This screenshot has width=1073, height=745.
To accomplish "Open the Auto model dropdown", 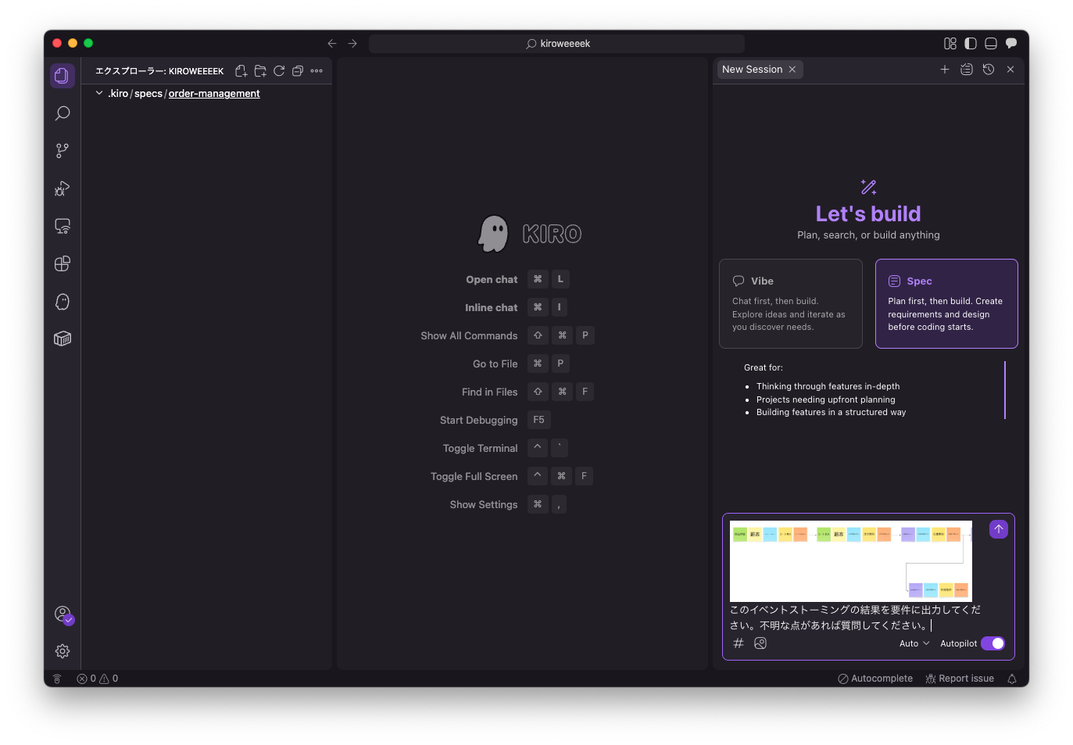I will point(914,643).
